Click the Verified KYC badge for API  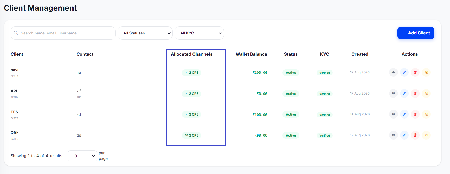pos(325,94)
